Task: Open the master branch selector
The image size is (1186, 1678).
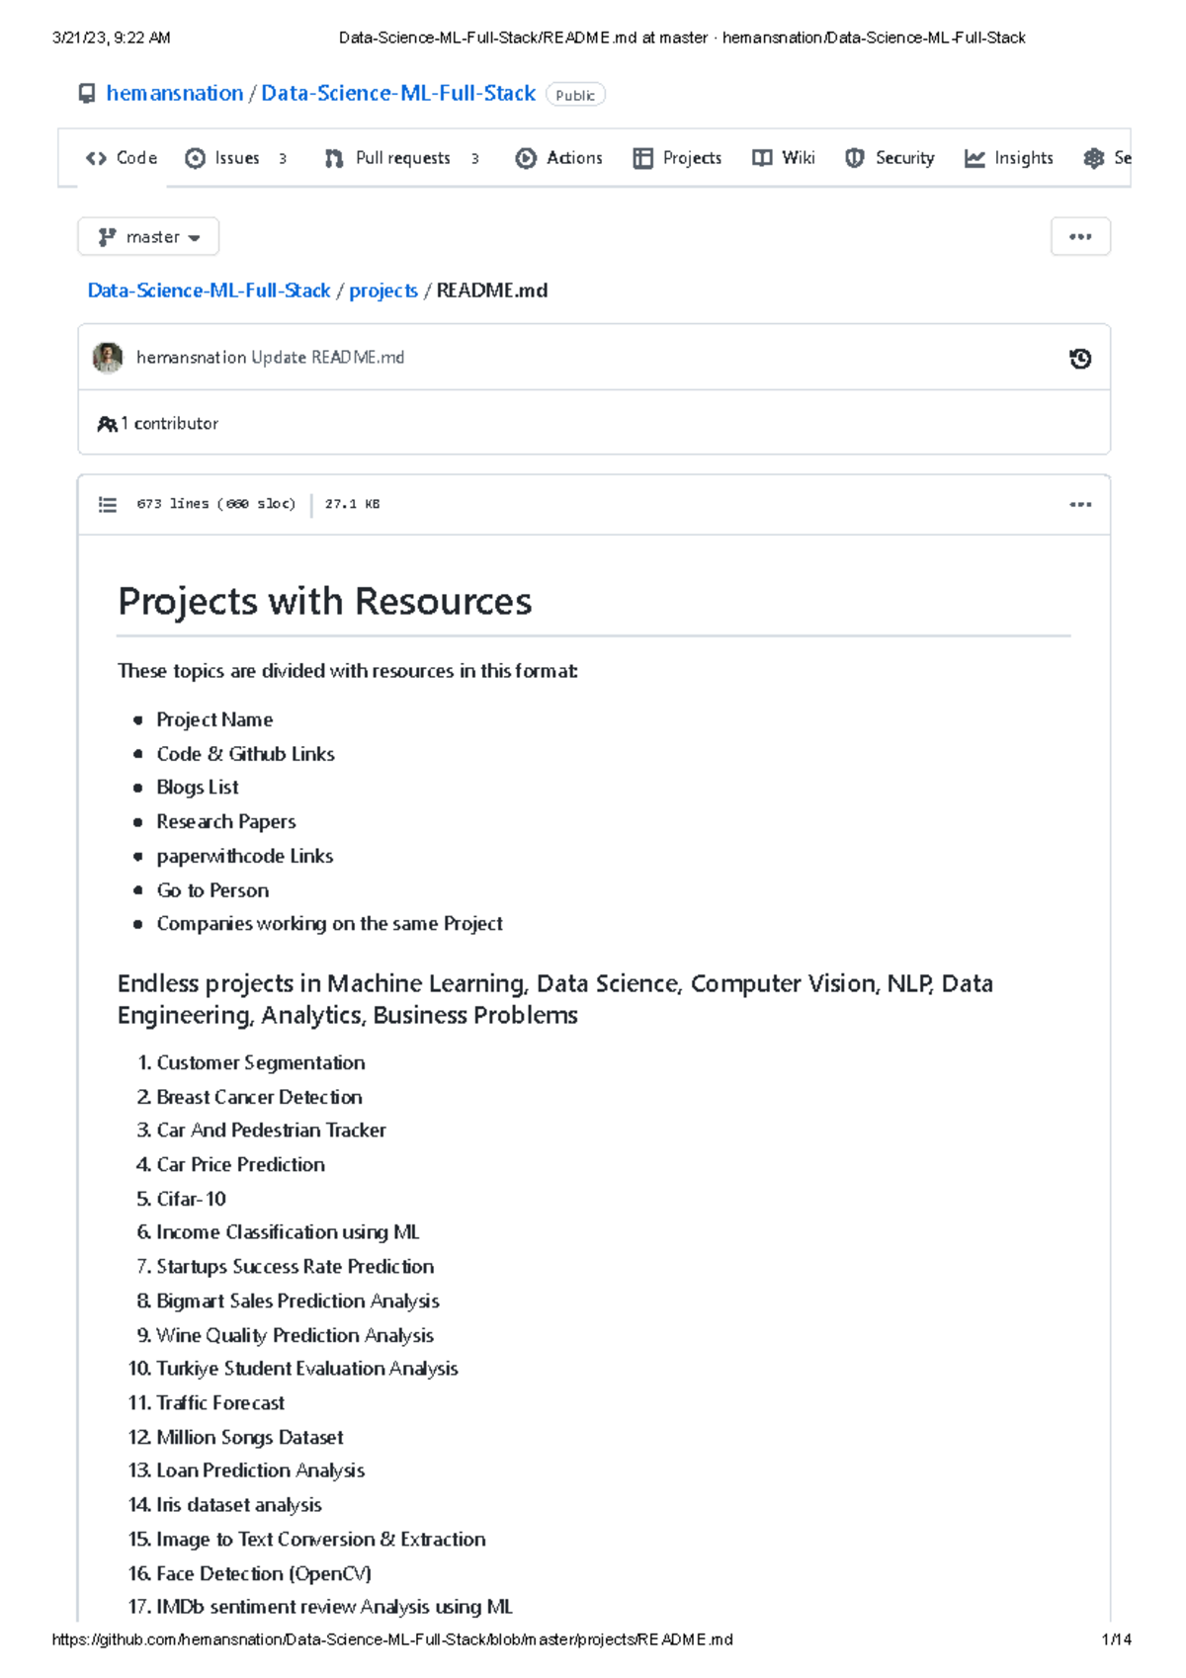Action: (147, 236)
